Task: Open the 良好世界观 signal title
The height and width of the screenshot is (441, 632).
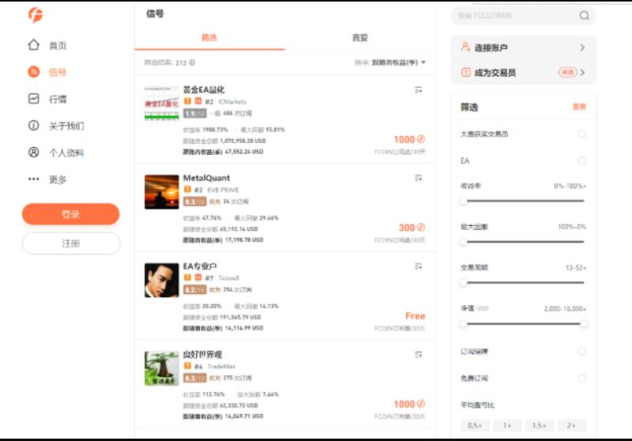Action: (202, 354)
